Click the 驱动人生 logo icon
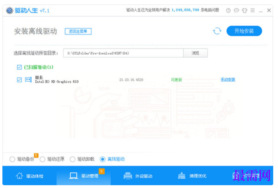The height and width of the screenshot is (188, 278). [x=10, y=10]
